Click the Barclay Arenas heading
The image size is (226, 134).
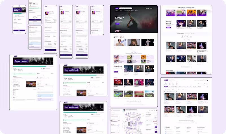[169, 23]
